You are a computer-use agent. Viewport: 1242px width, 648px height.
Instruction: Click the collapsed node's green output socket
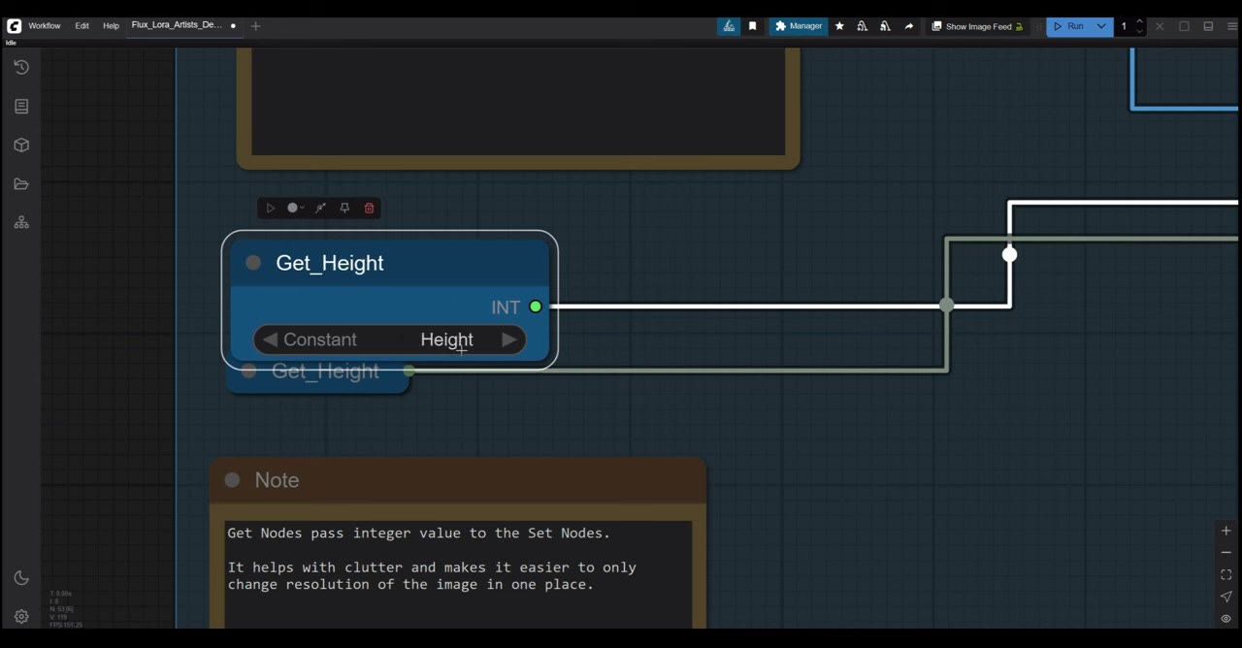click(x=409, y=371)
